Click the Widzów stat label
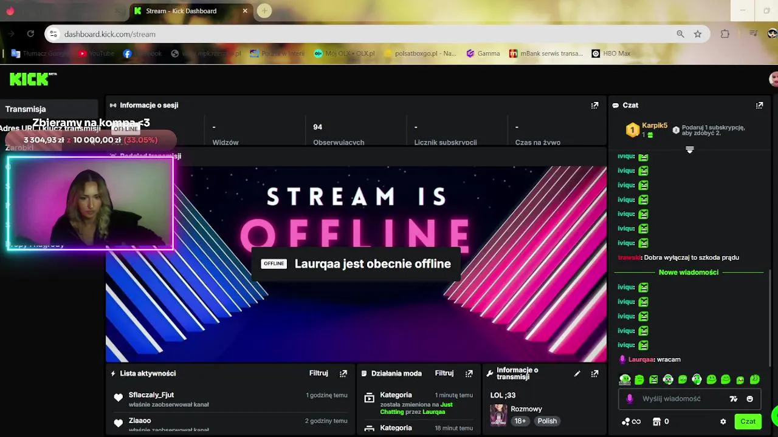This screenshot has width=778, height=437. click(225, 143)
